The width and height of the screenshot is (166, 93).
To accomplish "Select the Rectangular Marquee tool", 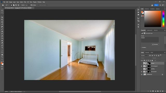I will coord(2,13).
